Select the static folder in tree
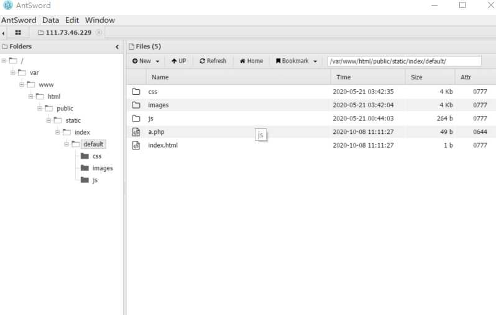This screenshot has height=315, width=496. pyautogui.click(x=73, y=120)
